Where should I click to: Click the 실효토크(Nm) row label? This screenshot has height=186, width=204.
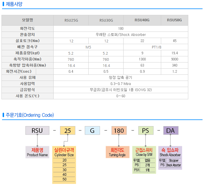27,41
